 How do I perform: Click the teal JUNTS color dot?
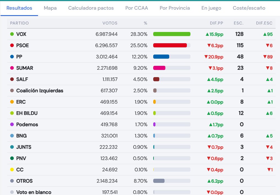[x=12, y=147]
